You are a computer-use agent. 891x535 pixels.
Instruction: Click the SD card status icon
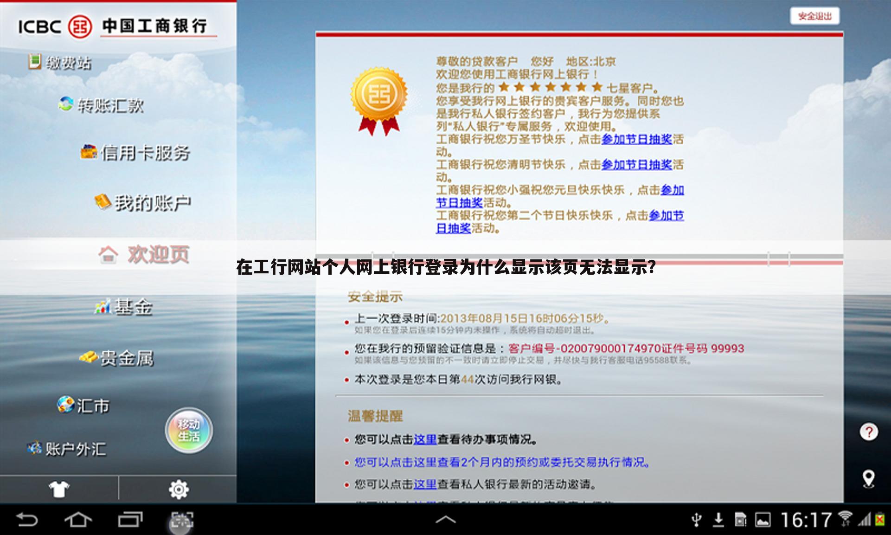click(741, 520)
